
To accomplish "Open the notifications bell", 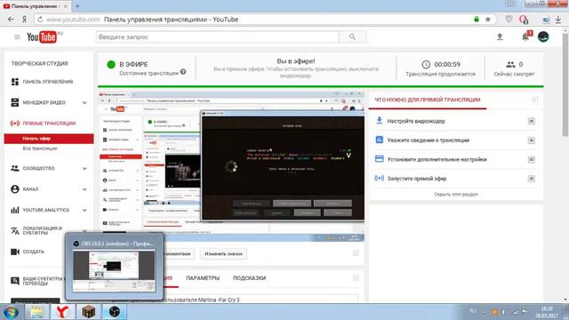I will (x=525, y=36).
